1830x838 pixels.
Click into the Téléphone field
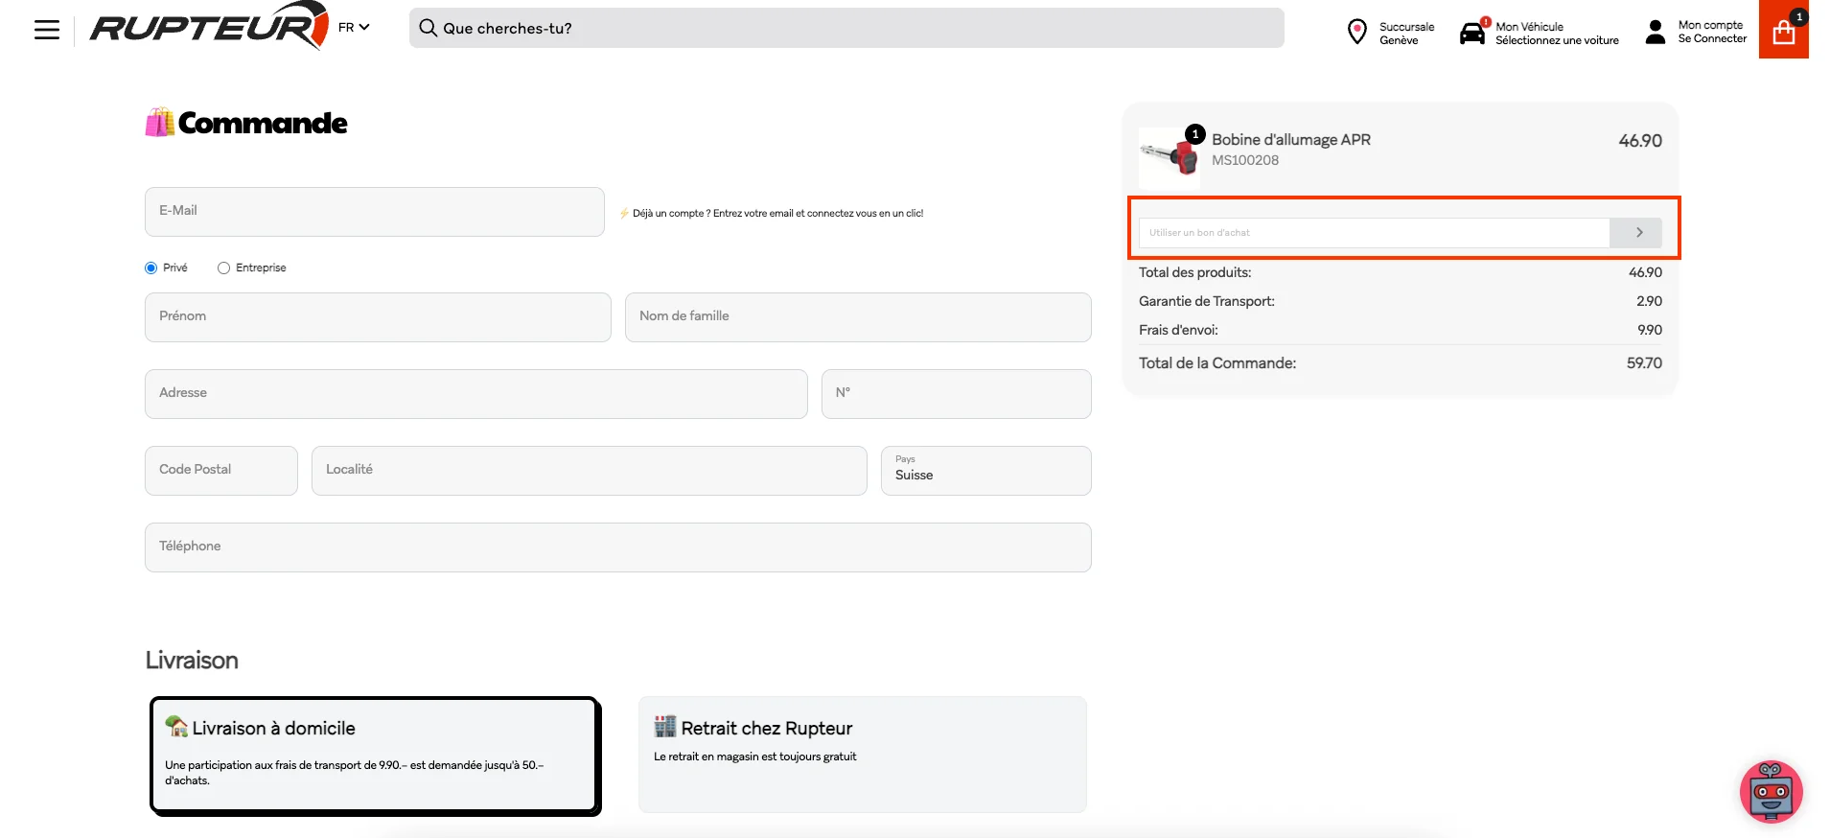618,547
